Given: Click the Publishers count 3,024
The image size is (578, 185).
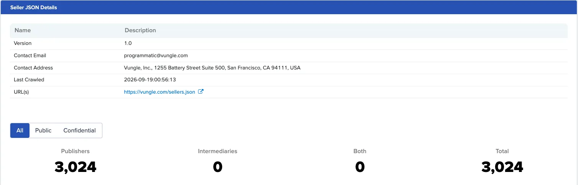Looking at the screenshot, I should (x=76, y=167).
